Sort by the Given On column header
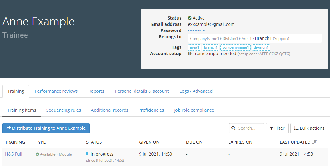 [x=149, y=142]
